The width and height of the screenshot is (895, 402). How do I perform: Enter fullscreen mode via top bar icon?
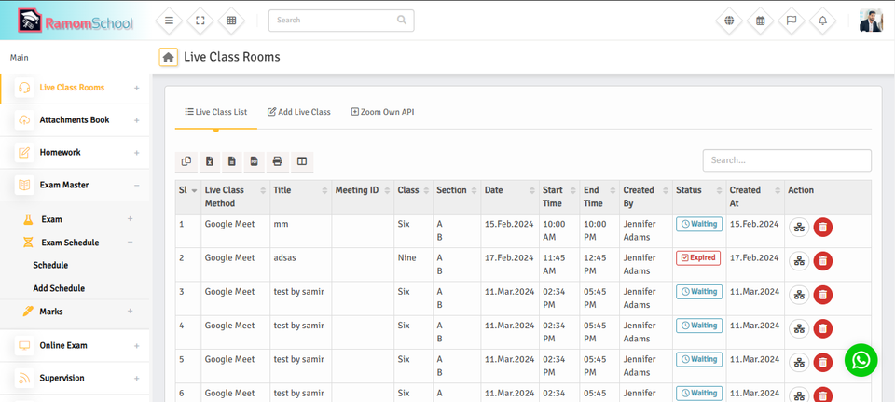coord(200,21)
